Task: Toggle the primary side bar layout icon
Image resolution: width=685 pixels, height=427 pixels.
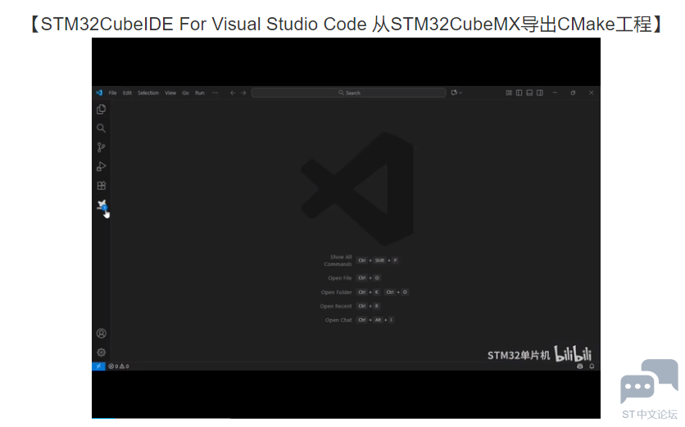Action: pos(519,93)
